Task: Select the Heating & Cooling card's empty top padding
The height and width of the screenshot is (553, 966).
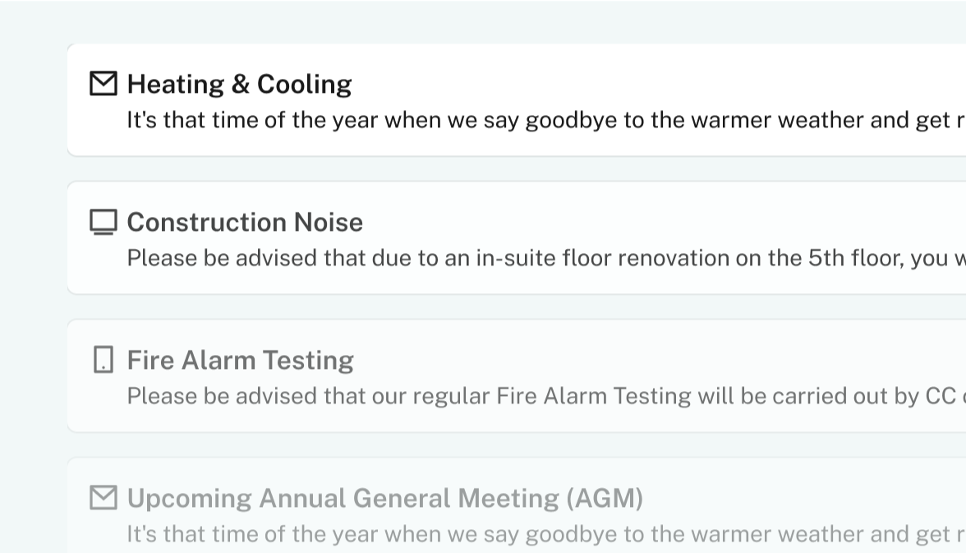Action: 493,56
